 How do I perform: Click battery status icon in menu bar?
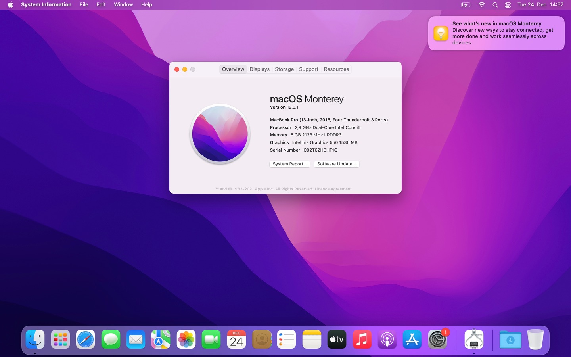click(x=466, y=5)
